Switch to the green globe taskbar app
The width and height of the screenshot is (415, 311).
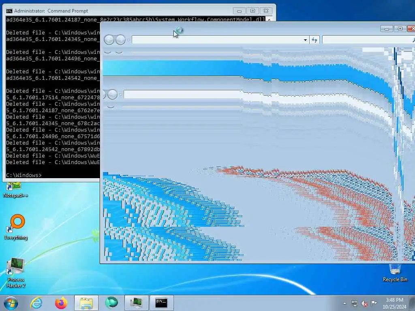tap(111, 303)
